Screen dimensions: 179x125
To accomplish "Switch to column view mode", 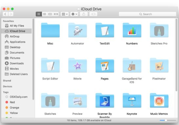I will (x=50, y=14).
